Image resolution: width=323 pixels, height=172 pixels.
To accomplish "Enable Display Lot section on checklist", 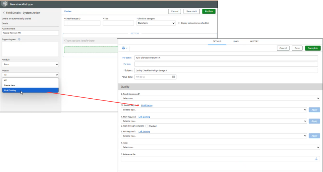I will [x=179, y=23].
